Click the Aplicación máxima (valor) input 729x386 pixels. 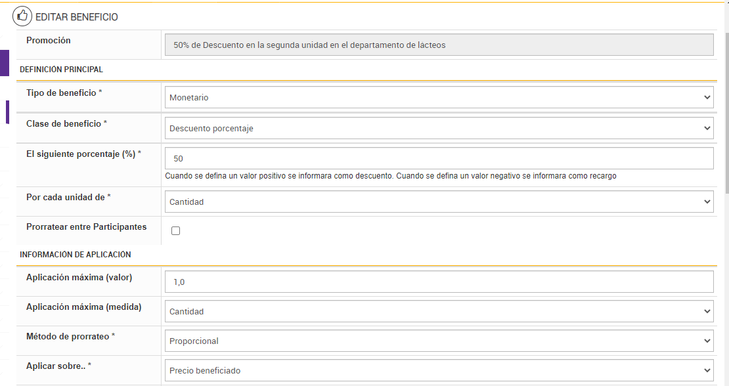pos(439,282)
